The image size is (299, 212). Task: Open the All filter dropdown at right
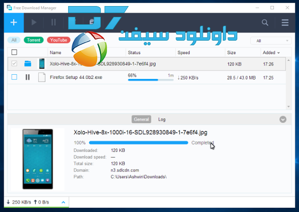tap(271, 41)
